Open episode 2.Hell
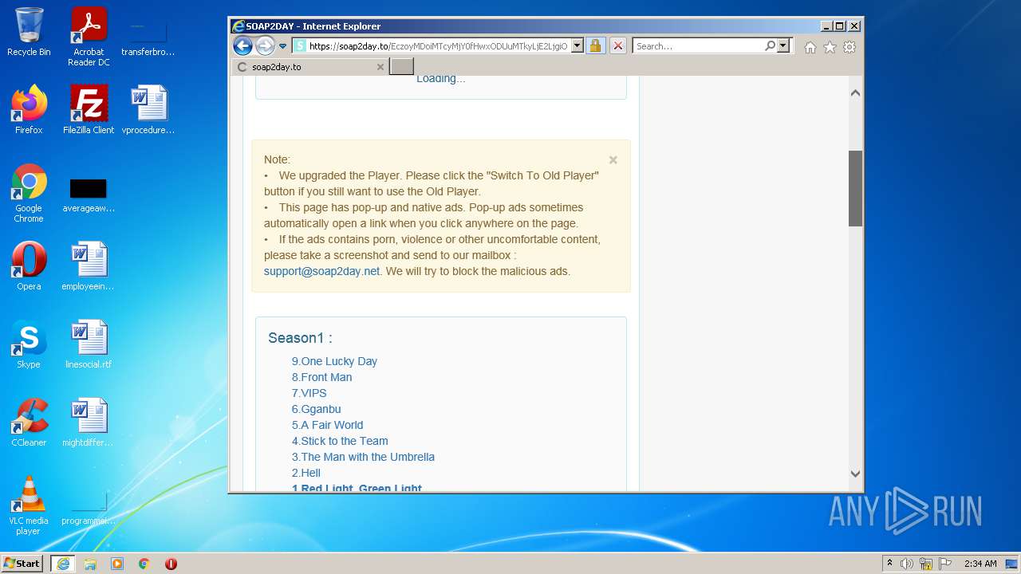This screenshot has height=574, width=1021. [x=306, y=473]
